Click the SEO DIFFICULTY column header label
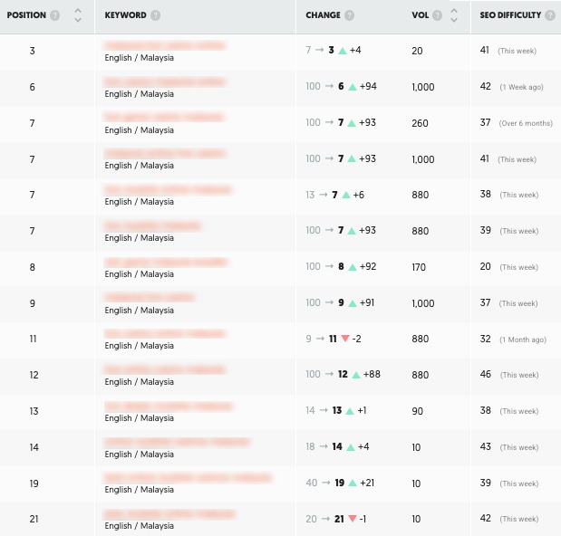This screenshot has height=536, width=561. click(510, 15)
